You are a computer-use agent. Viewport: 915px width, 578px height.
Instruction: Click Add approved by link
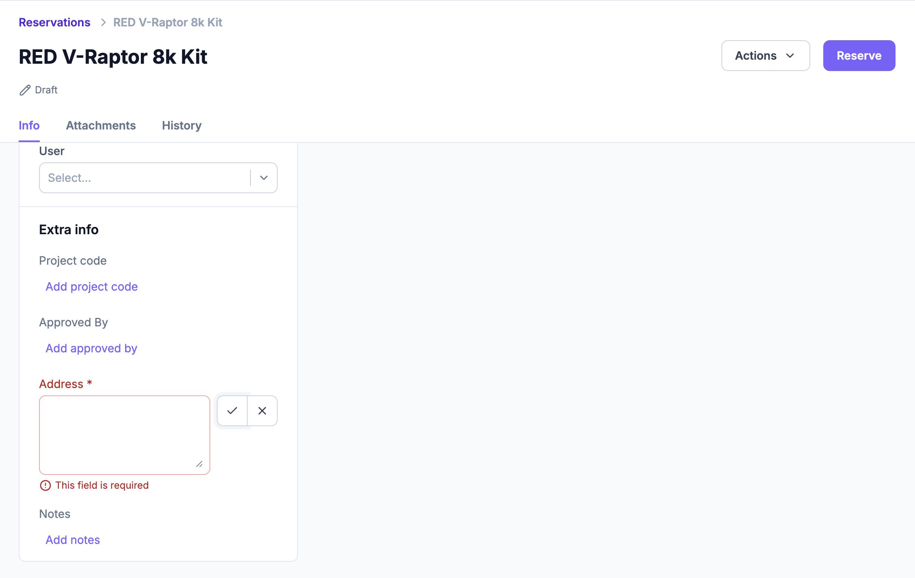point(91,348)
